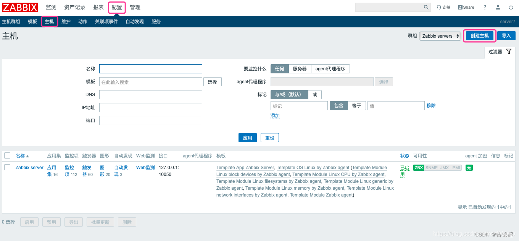This screenshot has width=519, height=241.
Task: Focus the IP地址 filter input field
Action: (x=151, y=108)
